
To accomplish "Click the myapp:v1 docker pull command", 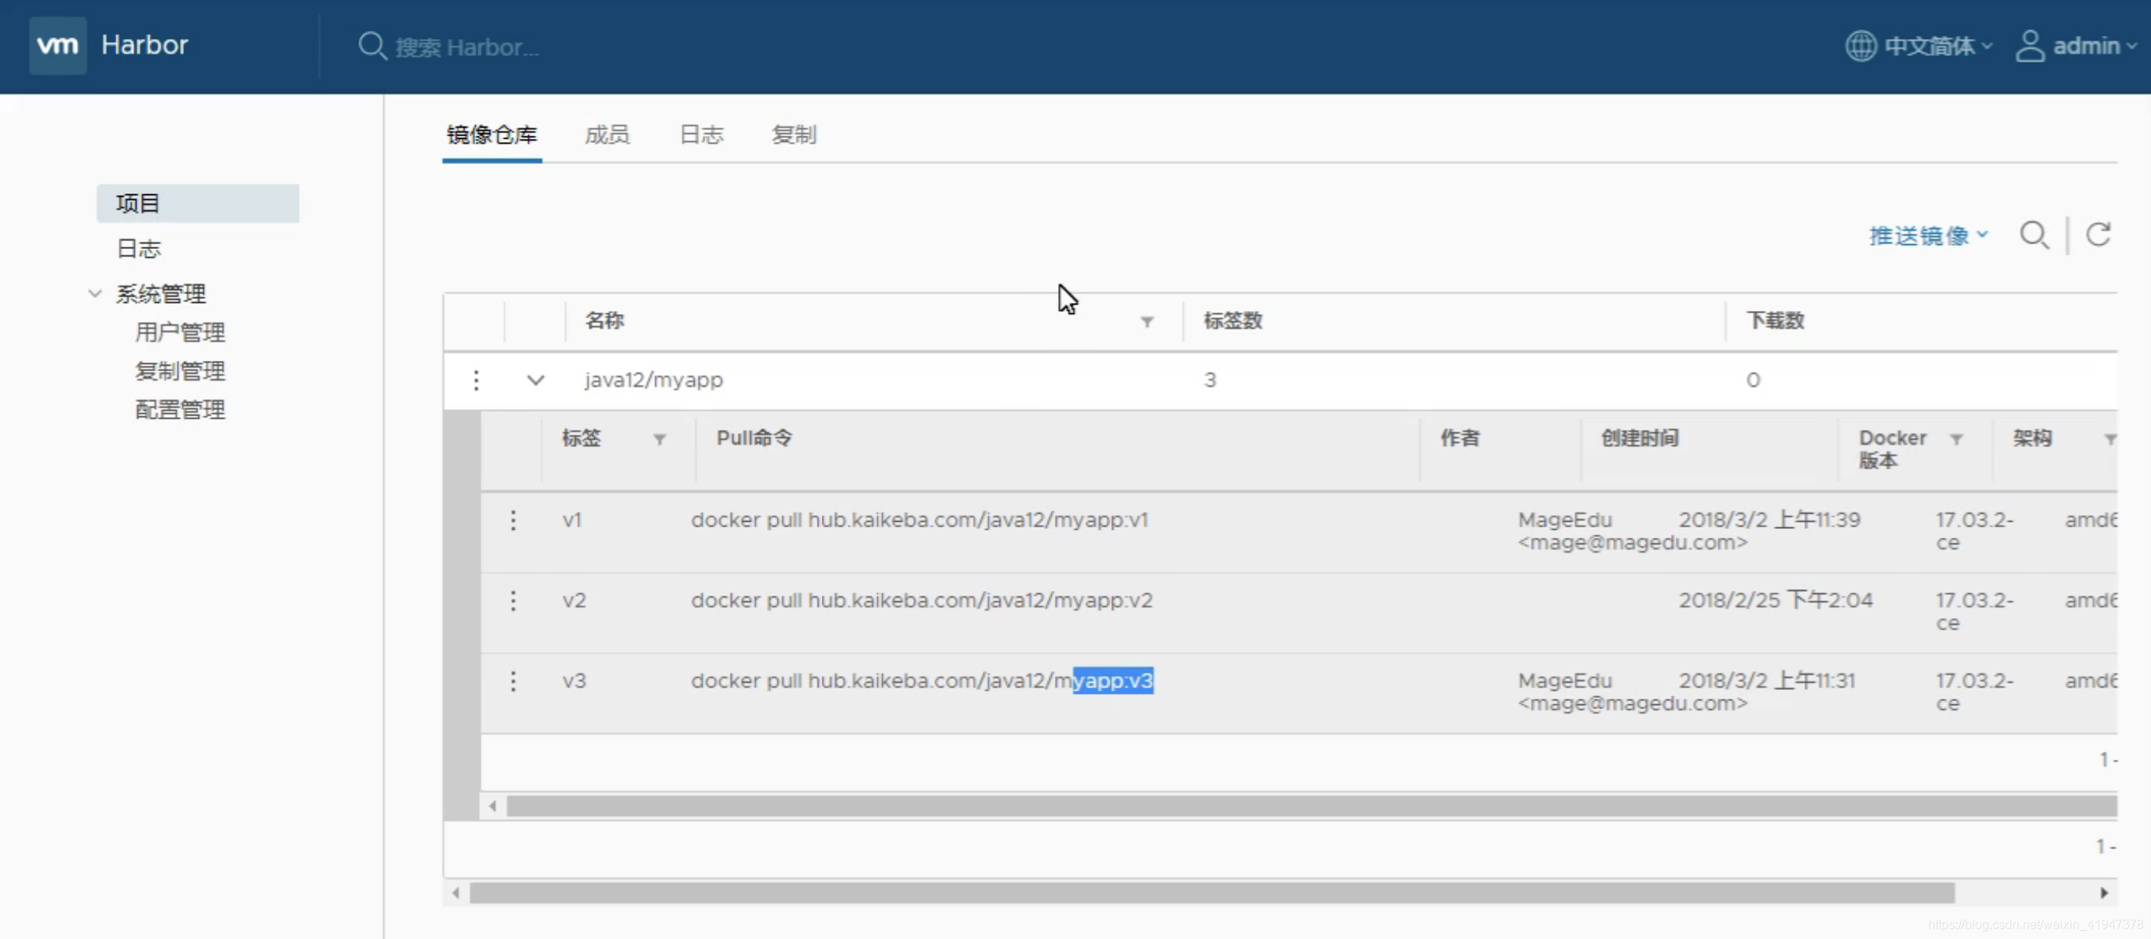I will [x=919, y=521].
